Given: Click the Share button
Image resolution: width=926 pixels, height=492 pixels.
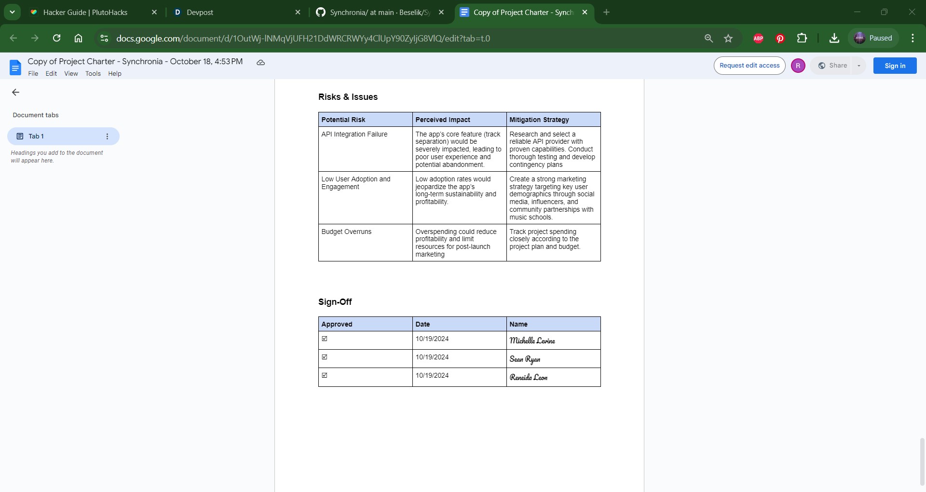Looking at the screenshot, I should click(832, 66).
